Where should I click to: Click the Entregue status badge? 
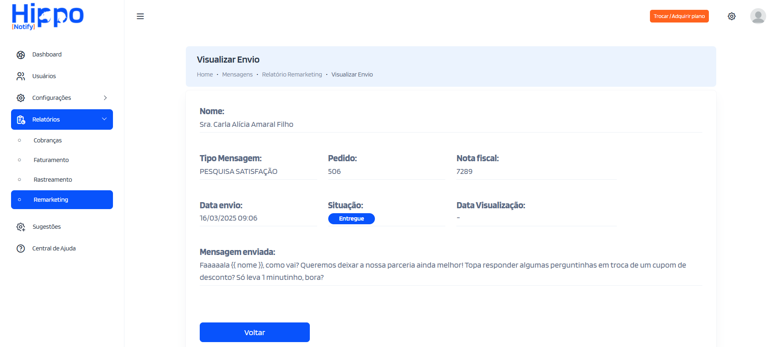pos(351,219)
